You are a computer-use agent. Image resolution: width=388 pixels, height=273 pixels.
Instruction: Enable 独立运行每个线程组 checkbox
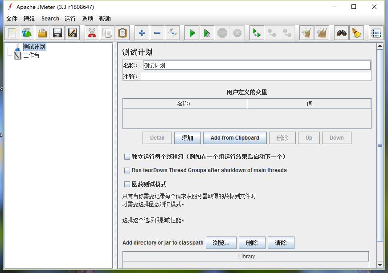pyautogui.click(x=127, y=157)
